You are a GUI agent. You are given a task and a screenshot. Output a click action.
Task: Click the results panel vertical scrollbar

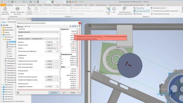click(77, 48)
